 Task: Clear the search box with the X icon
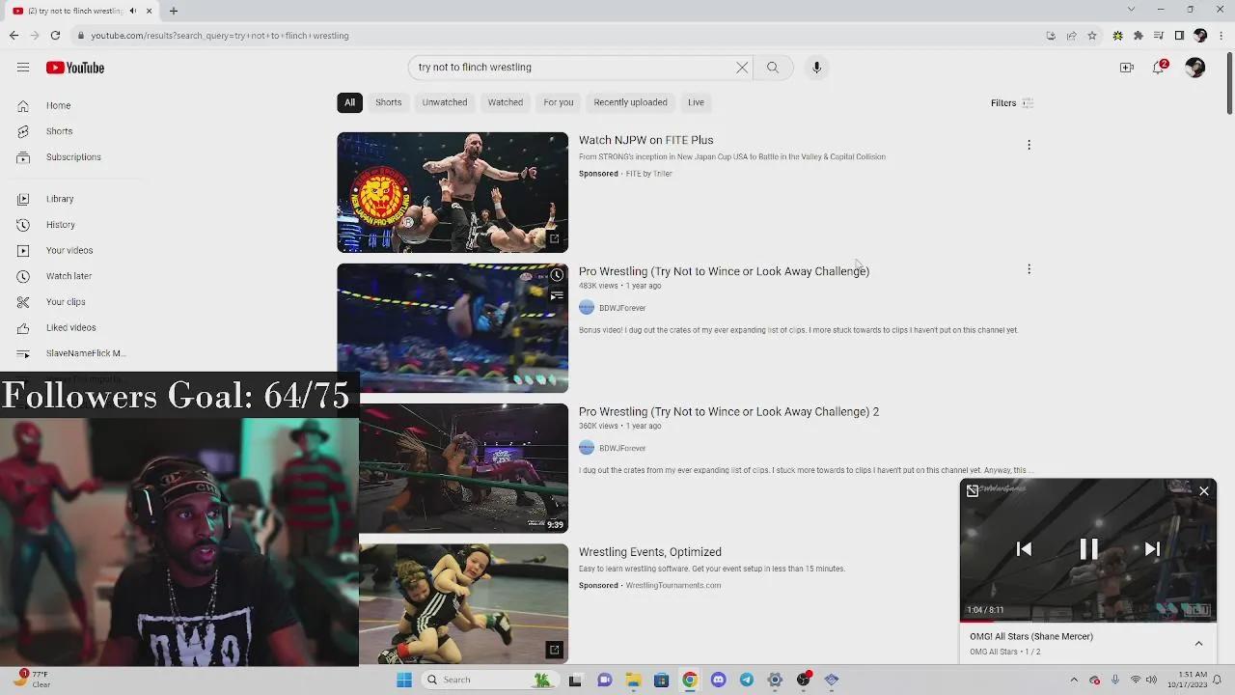[742, 68]
